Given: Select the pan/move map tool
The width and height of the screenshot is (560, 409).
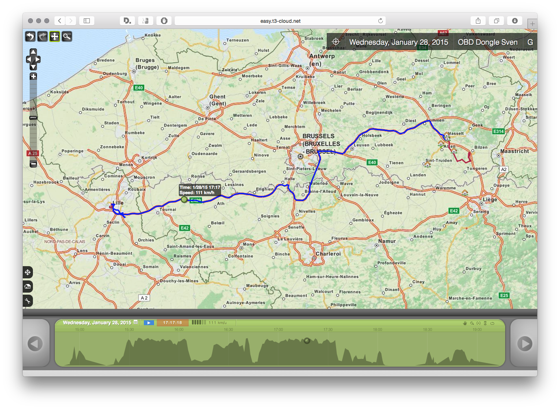Looking at the screenshot, I should point(54,37).
